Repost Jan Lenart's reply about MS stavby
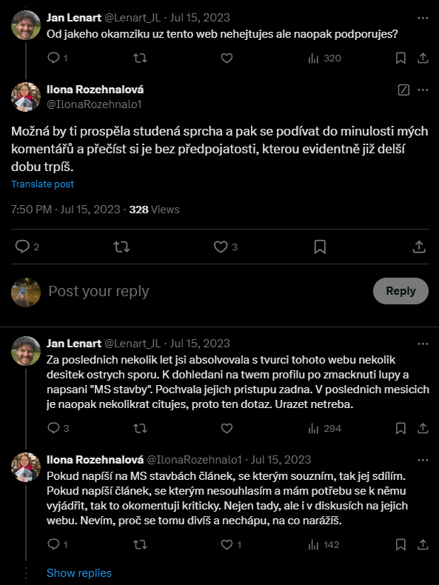Viewport: 439px width, 585px height. pos(140,428)
